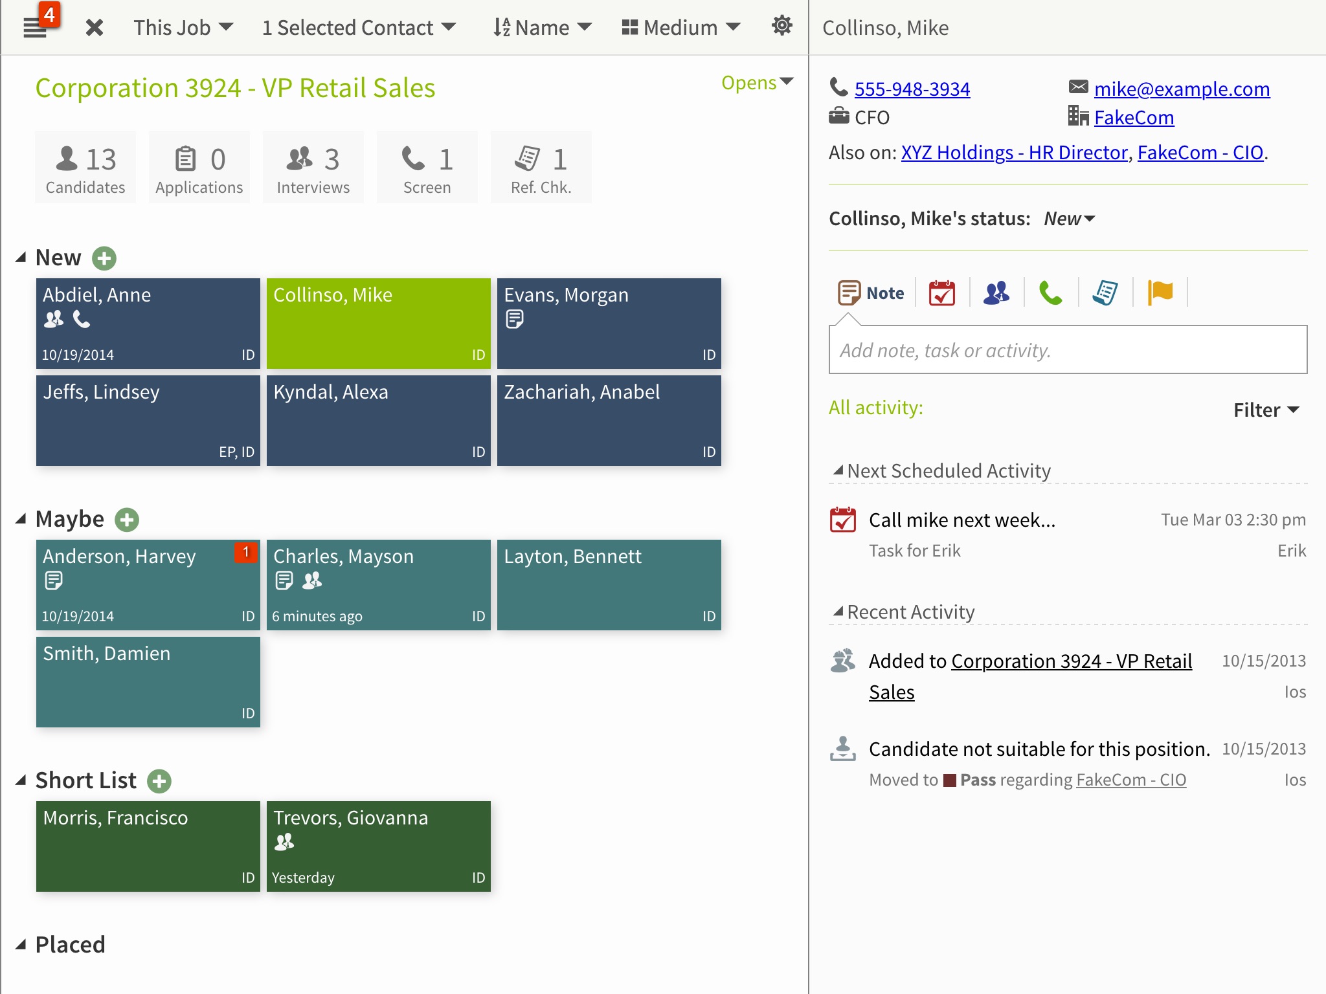The height and width of the screenshot is (994, 1326).
Task: Click the note icon on Anderson, Harvey card
Action: (x=54, y=580)
